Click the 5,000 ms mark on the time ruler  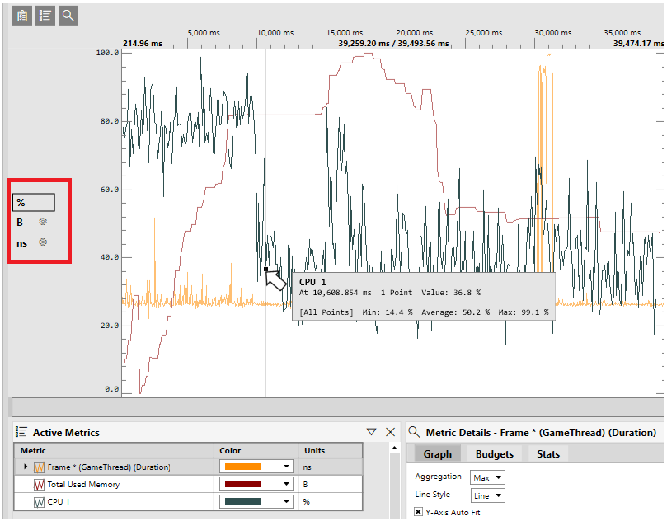(x=204, y=33)
